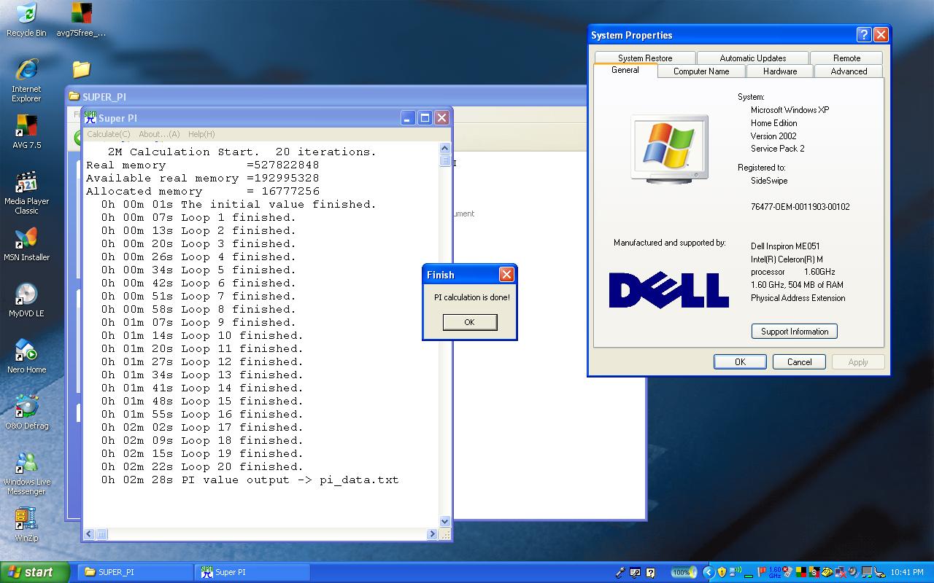Switch to the Advanced tab
This screenshot has width=934, height=583.
849,71
